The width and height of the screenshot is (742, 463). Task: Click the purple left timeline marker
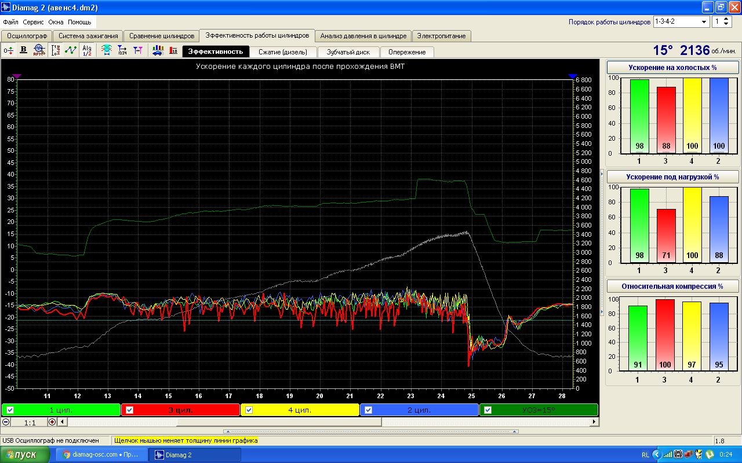(17, 76)
